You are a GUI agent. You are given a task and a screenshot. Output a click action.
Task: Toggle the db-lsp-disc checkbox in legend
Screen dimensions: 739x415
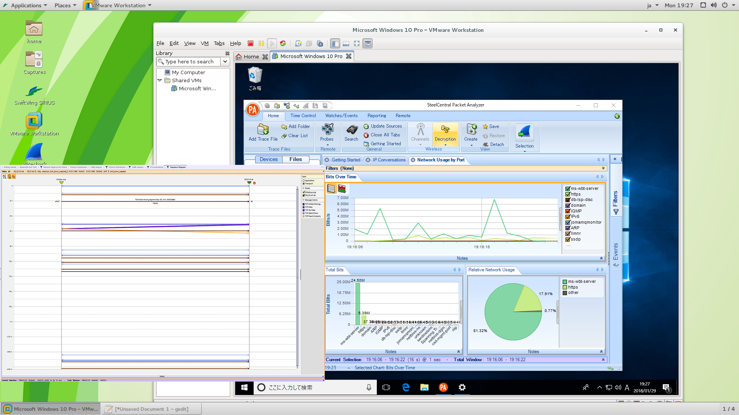(568, 200)
